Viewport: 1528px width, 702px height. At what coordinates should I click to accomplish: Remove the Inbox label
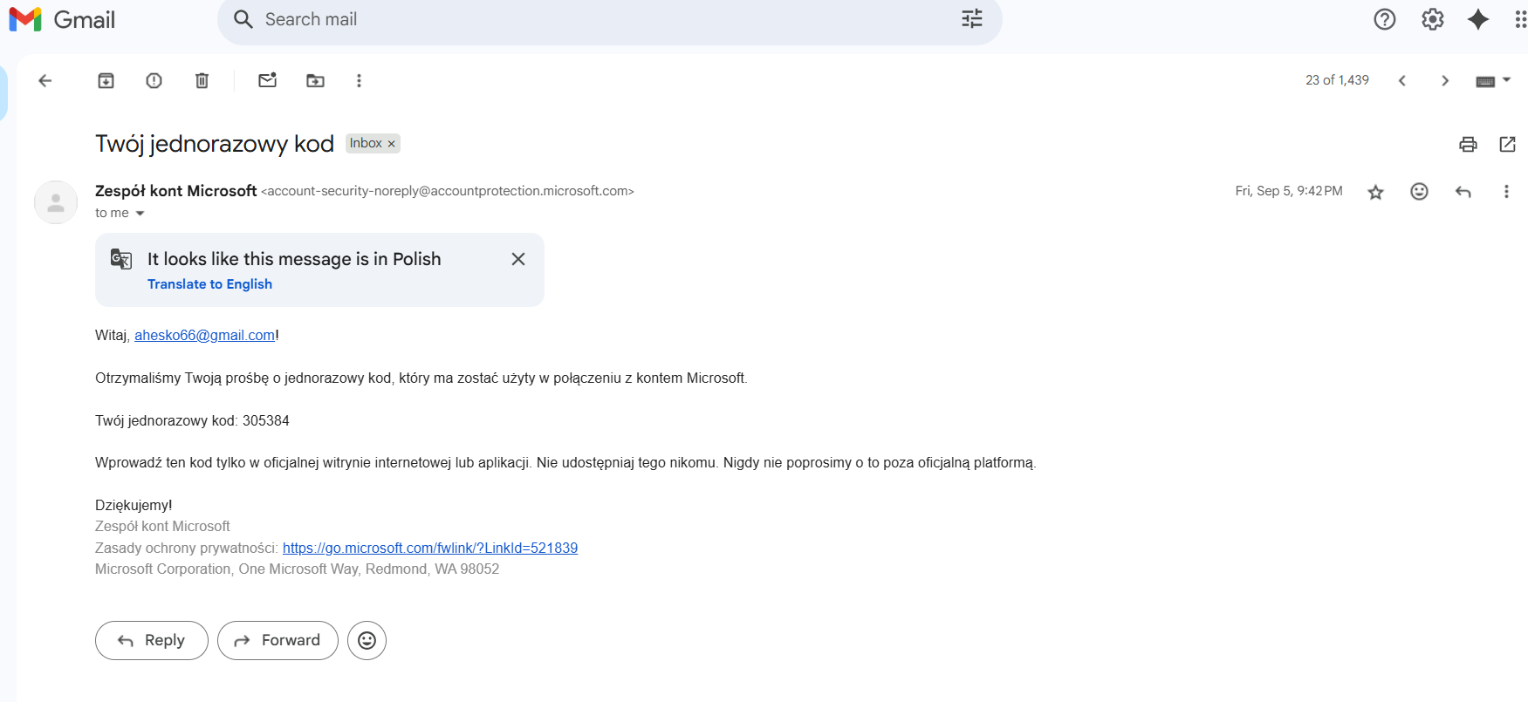coord(391,144)
